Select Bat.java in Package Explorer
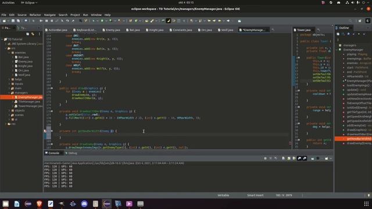 pyautogui.click(x=23, y=57)
